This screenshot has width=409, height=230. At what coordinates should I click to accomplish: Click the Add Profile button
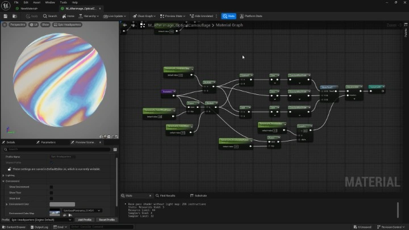point(85,220)
